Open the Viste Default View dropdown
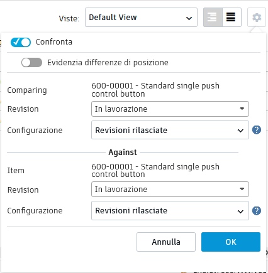 [141, 18]
